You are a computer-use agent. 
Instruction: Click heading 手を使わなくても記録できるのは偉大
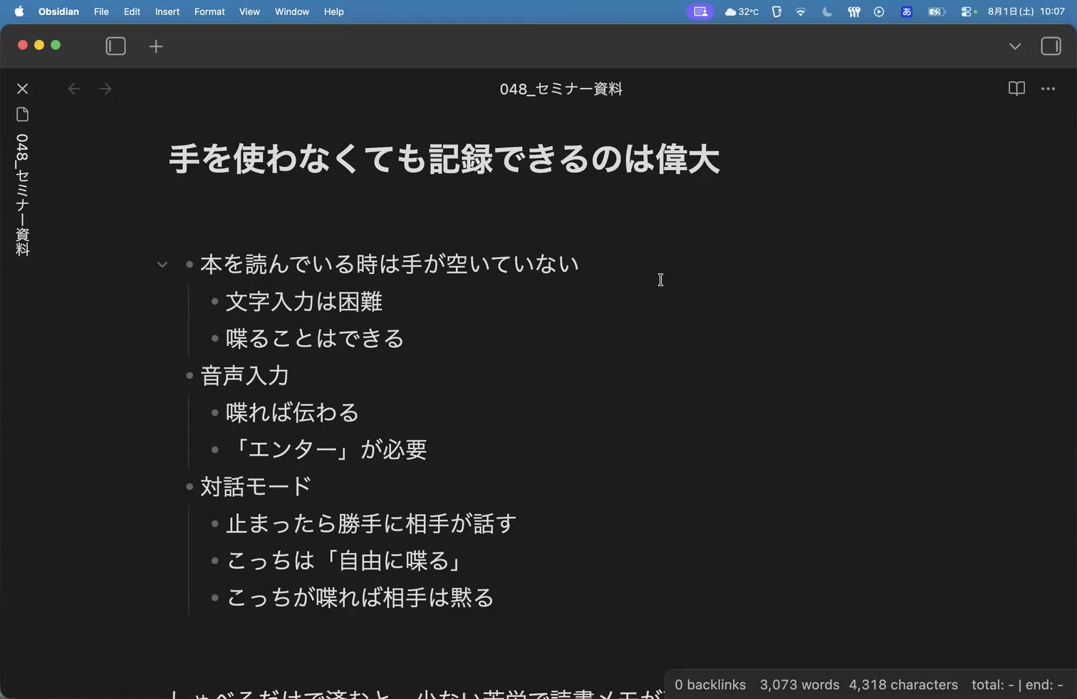(444, 158)
